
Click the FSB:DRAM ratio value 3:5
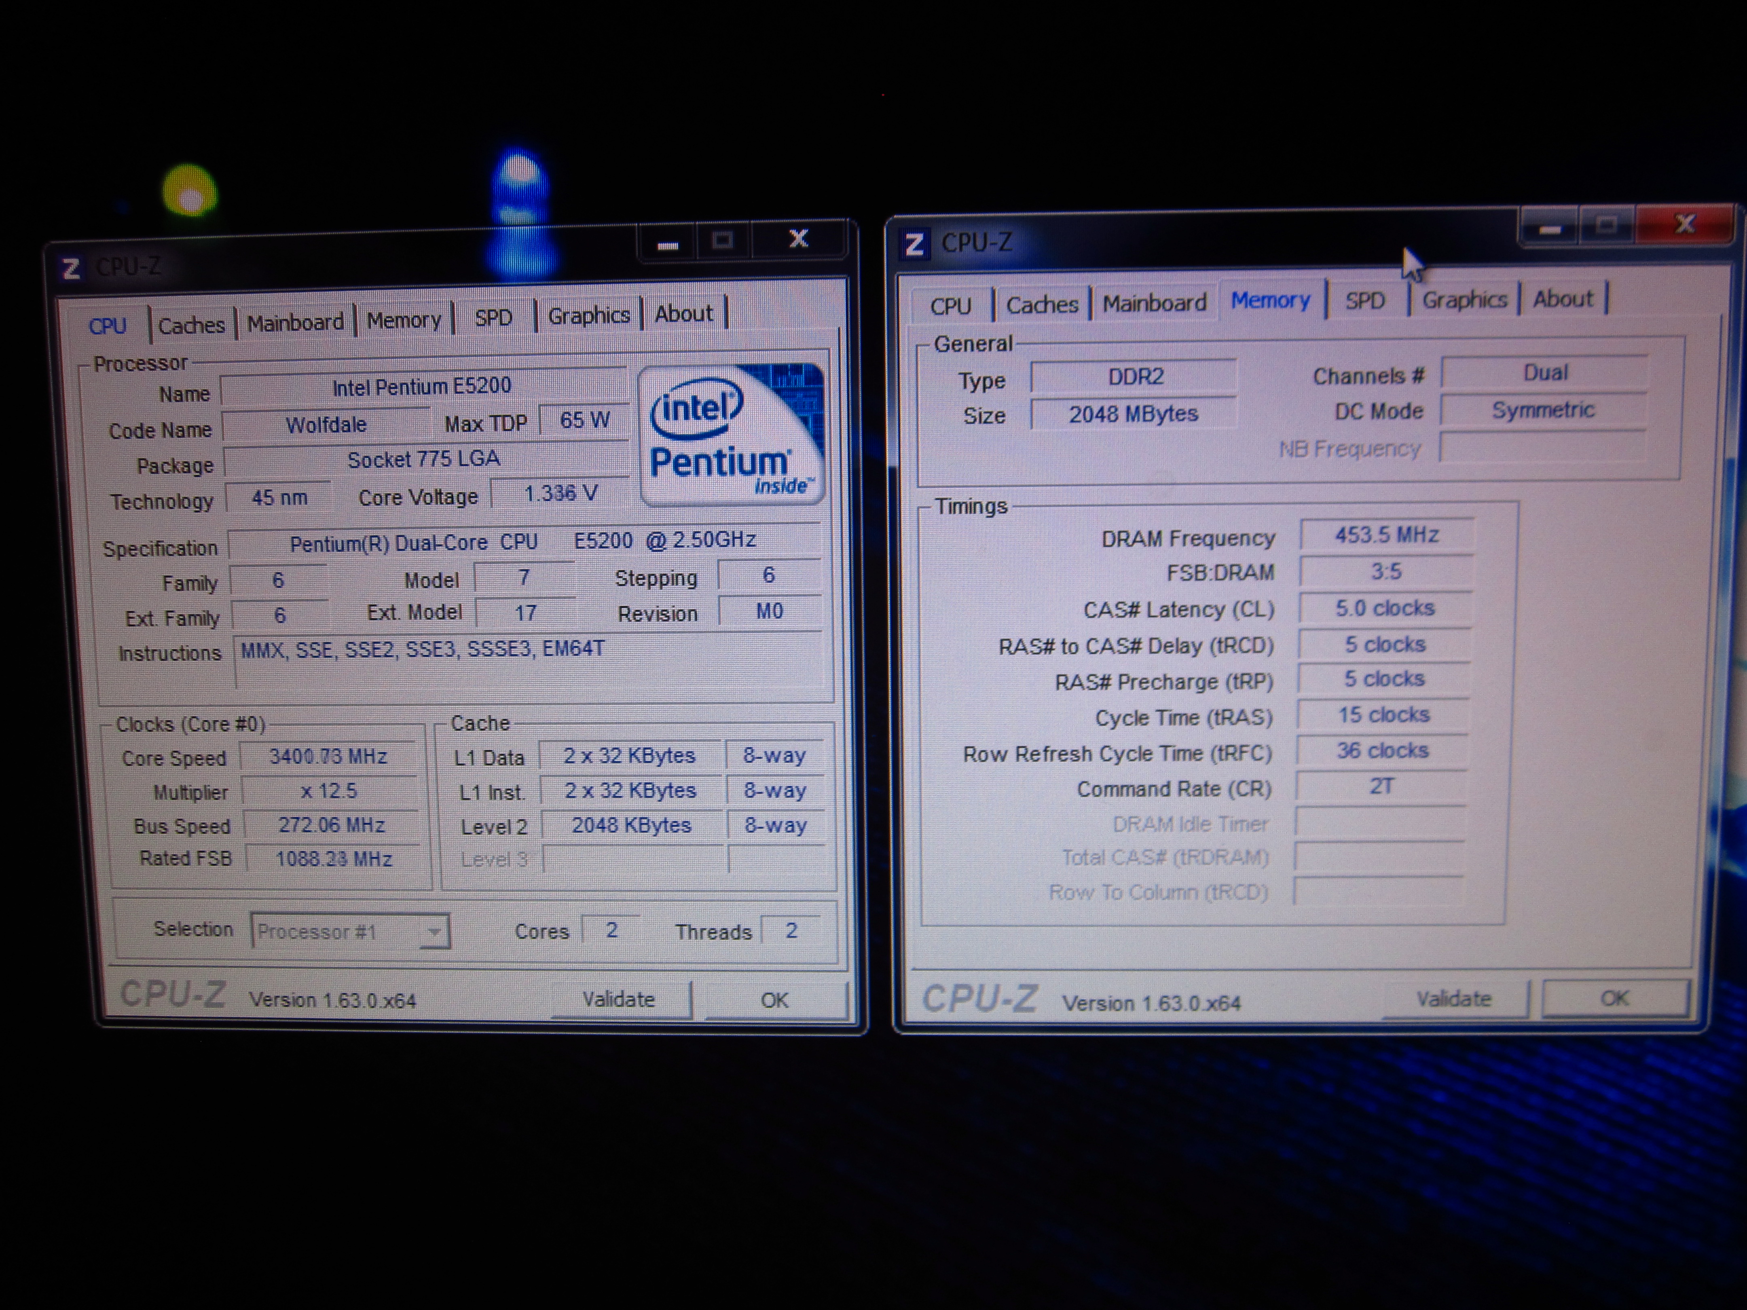(1386, 572)
